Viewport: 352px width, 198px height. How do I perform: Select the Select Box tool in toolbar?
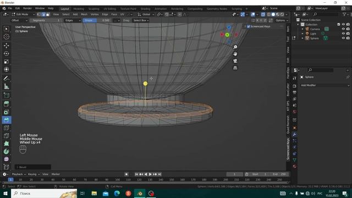[x=6, y=29]
